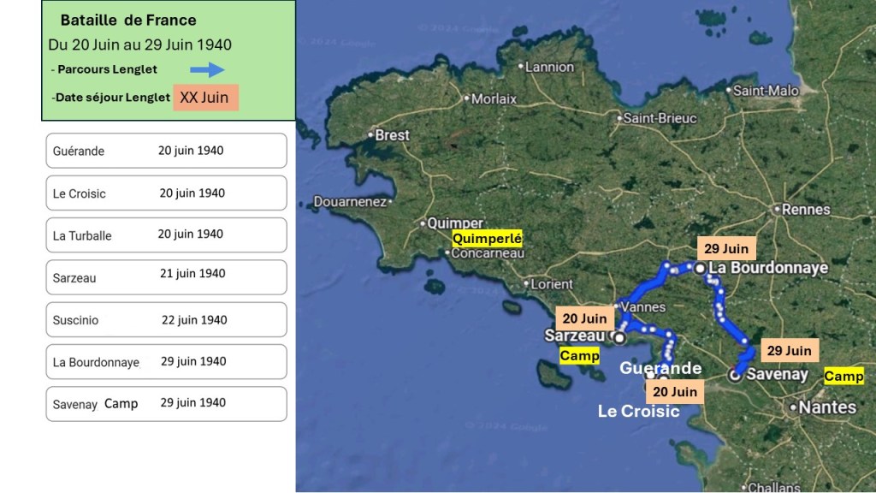Click the Savenay circle marker on map
876x493 pixels.
[734, 375]
